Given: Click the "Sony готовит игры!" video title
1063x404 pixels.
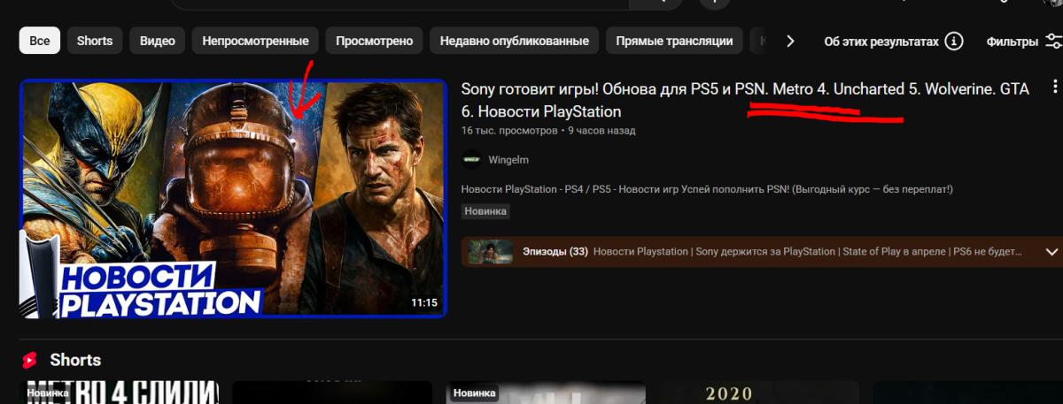Looking at the screenshot, I should (x=744, y=100).
